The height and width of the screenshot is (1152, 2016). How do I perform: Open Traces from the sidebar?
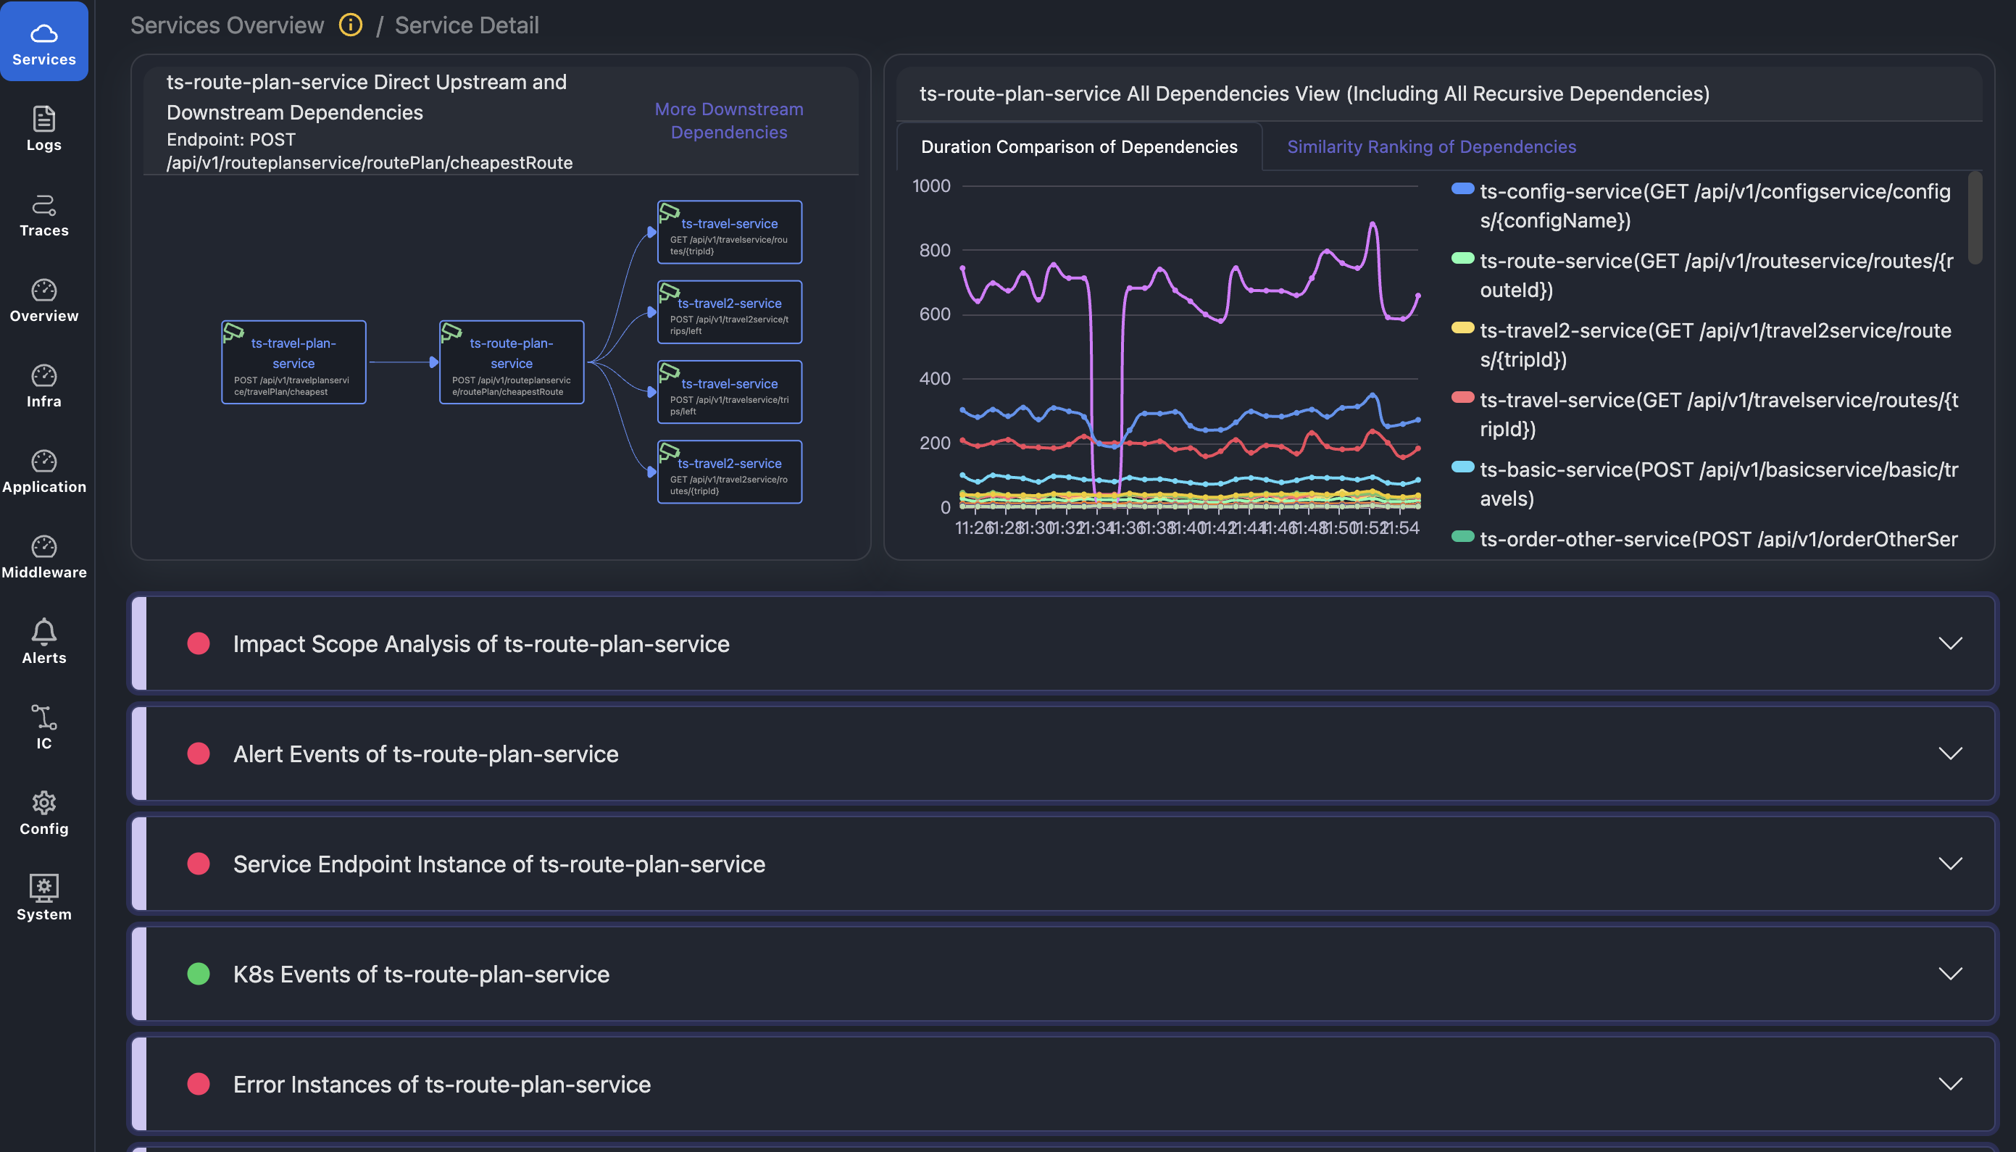[x=43, y=212]
